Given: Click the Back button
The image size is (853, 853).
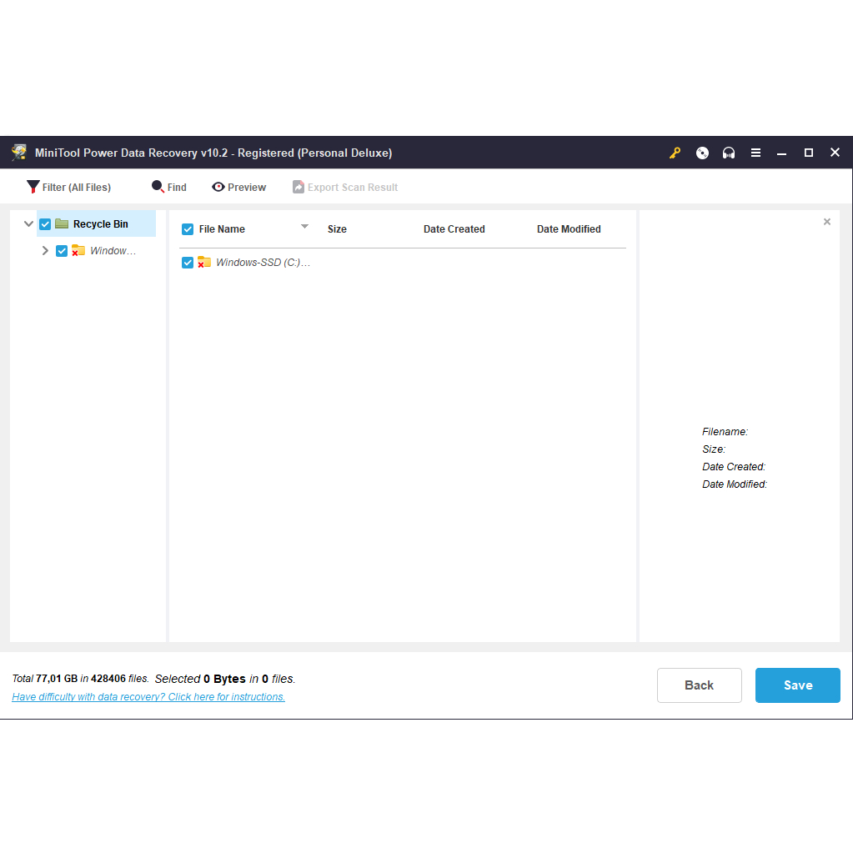Looking at the screenshot, I should [699, 685].
